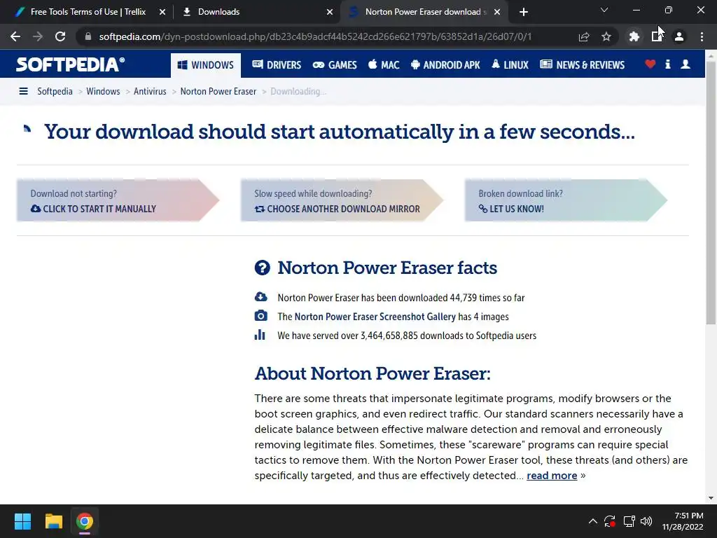The width and height of the screenshot is (717, 538).
Task: Go to Softpedia breadcrumb link
Action: [x=55, y=92]
